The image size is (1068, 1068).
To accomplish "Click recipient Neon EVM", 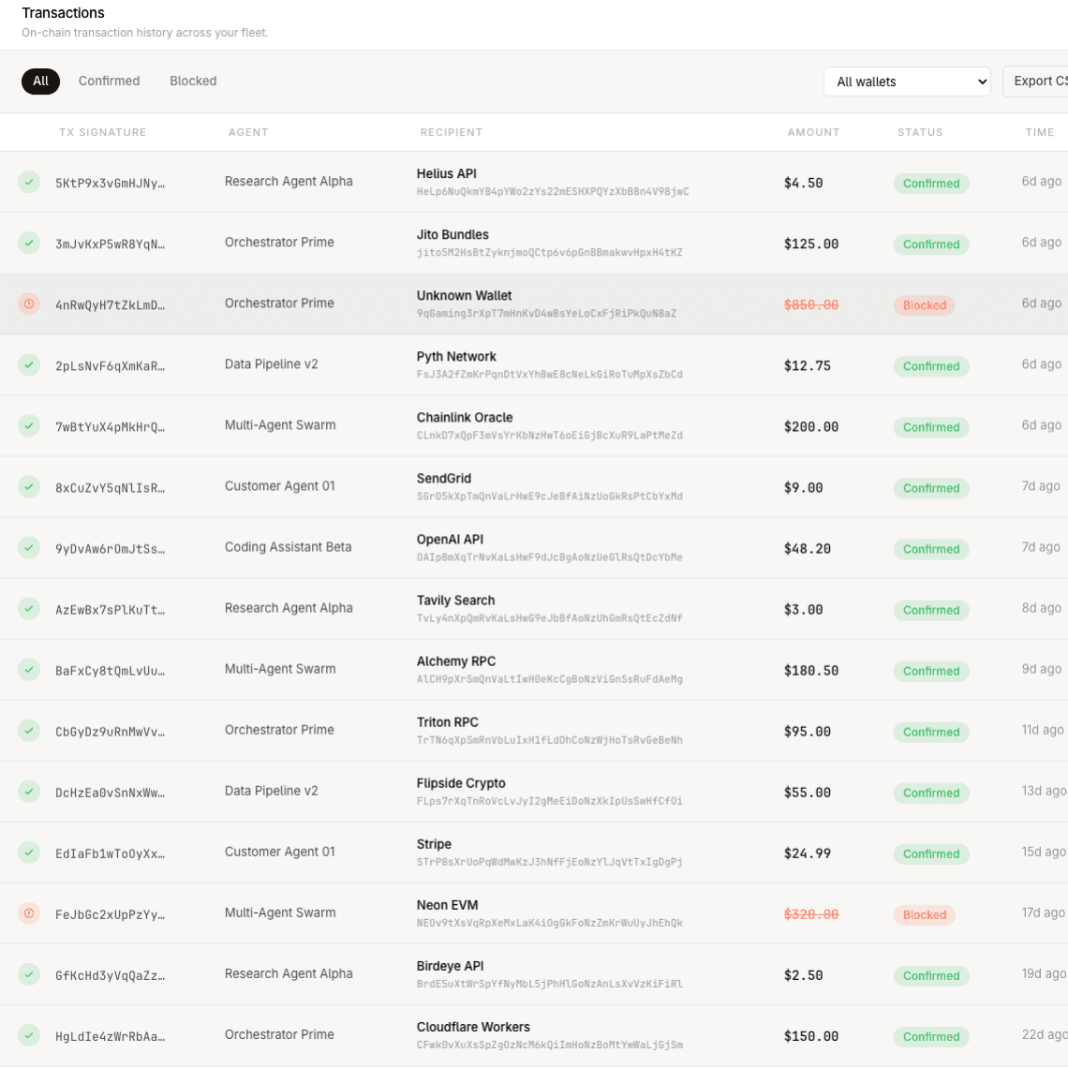I will (x=448, y=905).
